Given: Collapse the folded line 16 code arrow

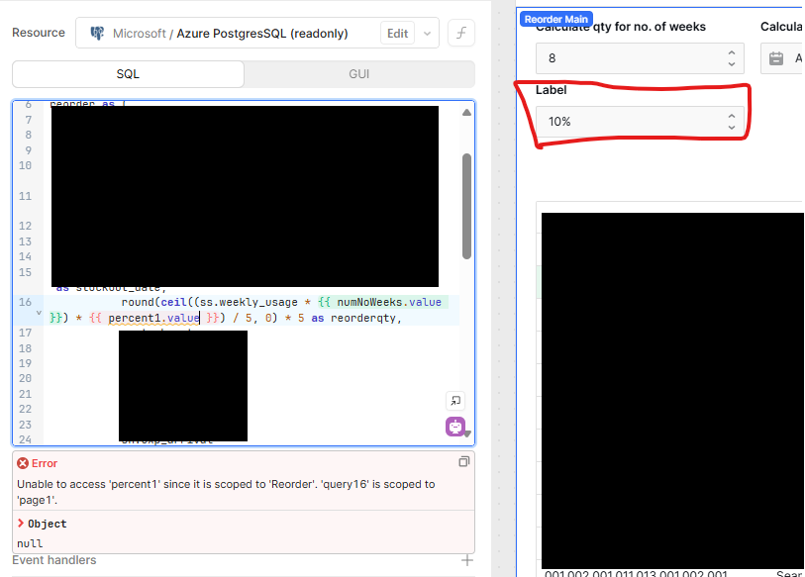Looking at the screenshot, I should pyautogui.click(x=39, y=312).
